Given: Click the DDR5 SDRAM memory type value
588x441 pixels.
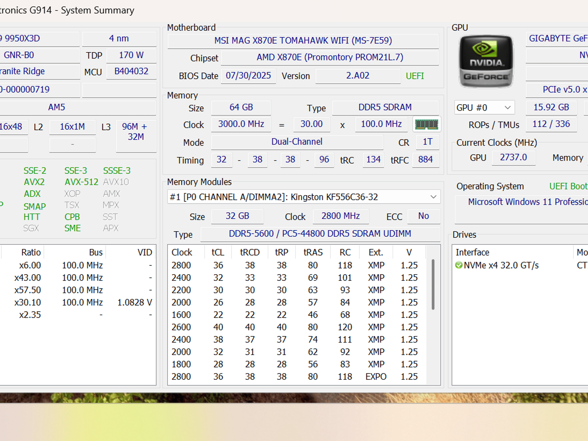Looking at the screenshot, I should (x=385, y=107).
